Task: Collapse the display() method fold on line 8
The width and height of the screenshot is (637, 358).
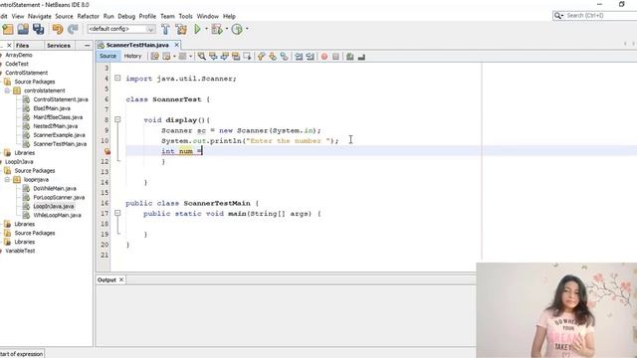Action: pyautogui.click(x=117, y=119)
